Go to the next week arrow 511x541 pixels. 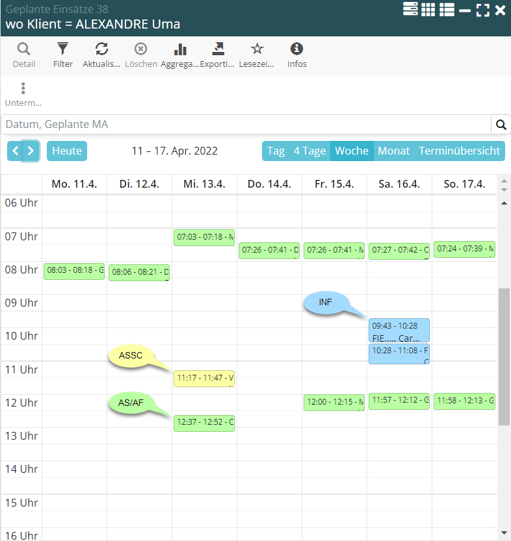pos(31,151)
